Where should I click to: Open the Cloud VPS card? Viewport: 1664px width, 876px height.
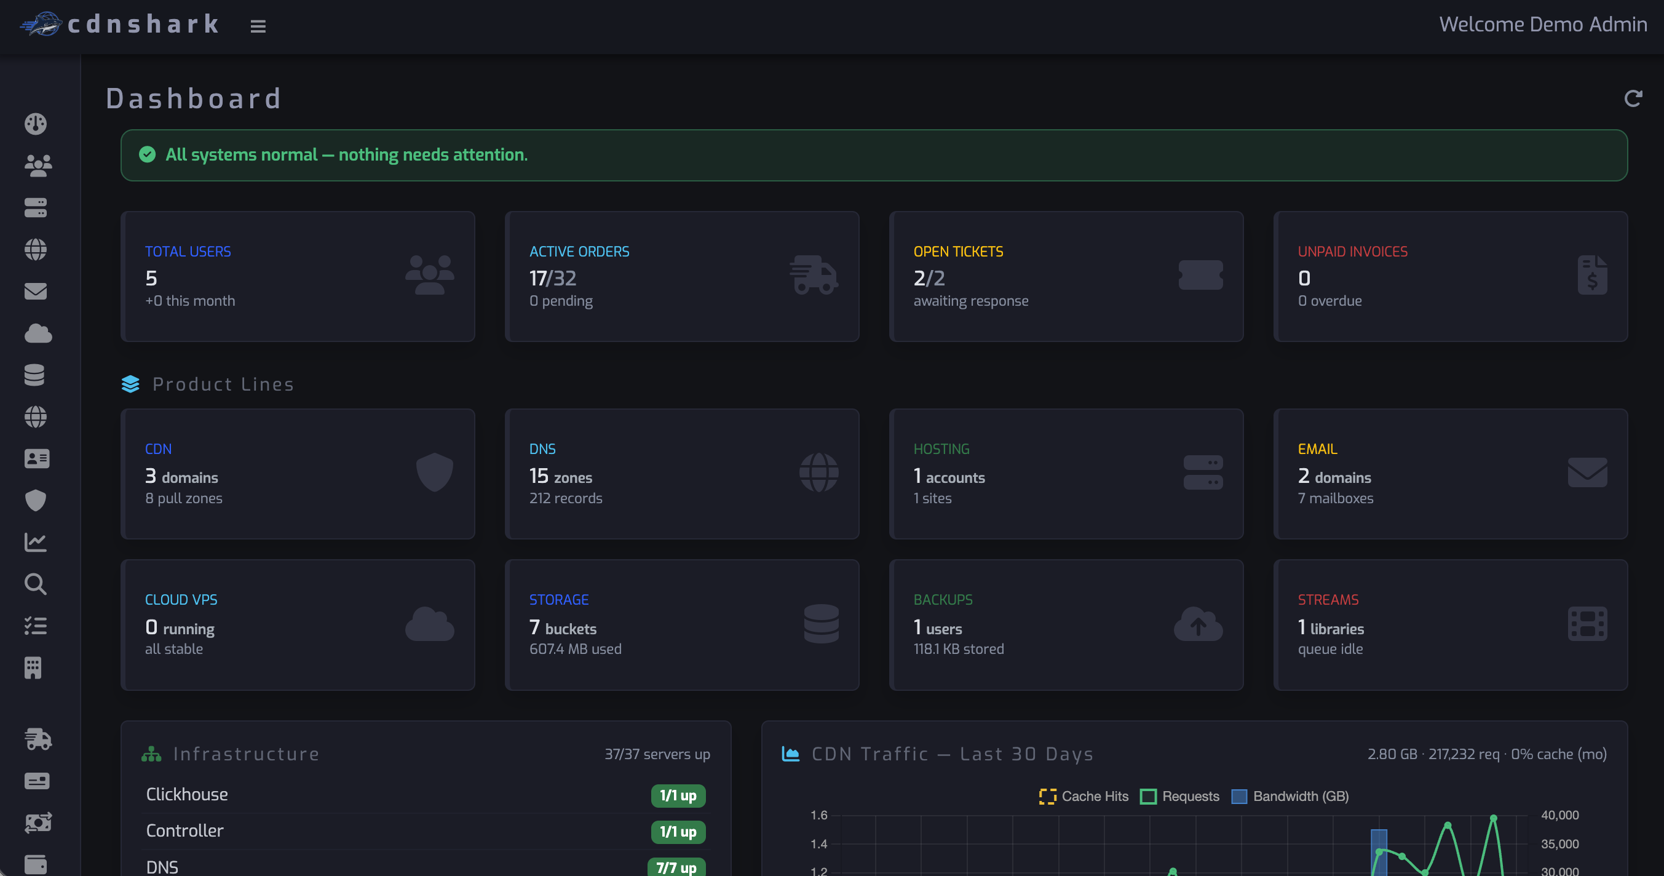pyautogui.click(x=298, y=624)
